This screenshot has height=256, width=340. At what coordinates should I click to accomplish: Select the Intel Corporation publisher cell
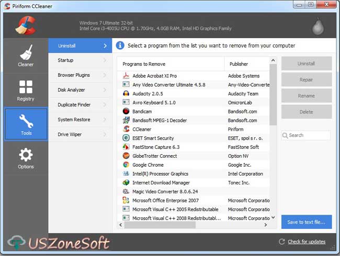(x=245, y=173)
